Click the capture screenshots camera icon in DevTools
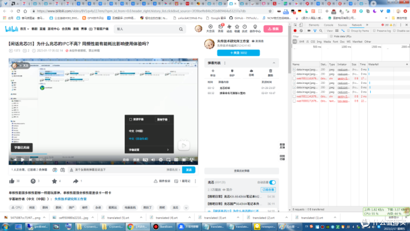This screenshot has width=410, height=231. tap(309, 31)
